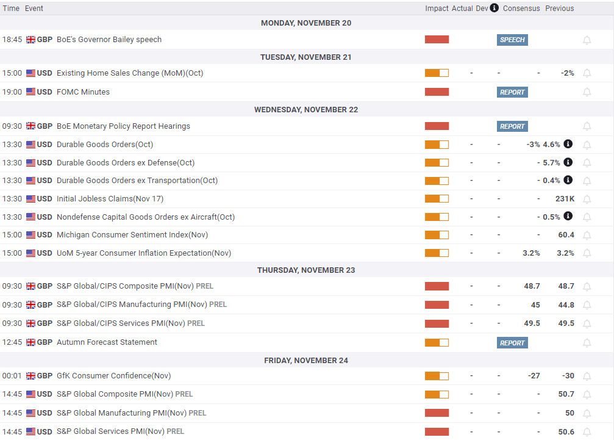Open info icon beside 5.7% previous value
This screenshot has height=440, width=614.
(568, 162)
